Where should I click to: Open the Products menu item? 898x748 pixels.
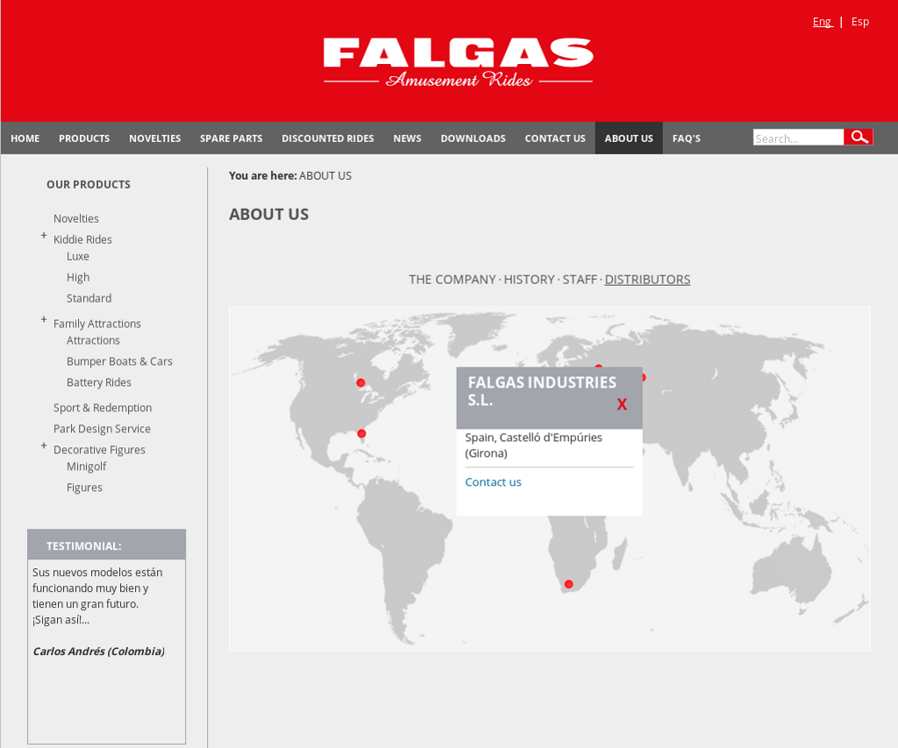[84, 139]
